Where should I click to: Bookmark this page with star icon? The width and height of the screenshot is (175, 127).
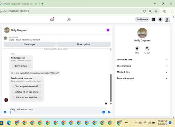[156, 11]
